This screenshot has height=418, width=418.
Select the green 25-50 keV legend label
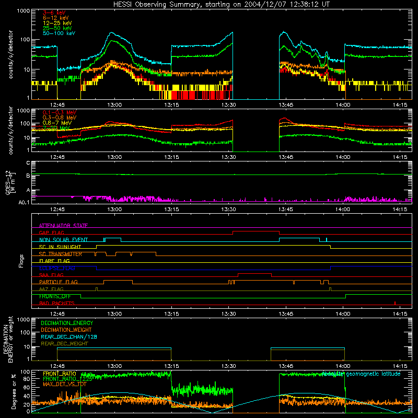coord(57,28)
